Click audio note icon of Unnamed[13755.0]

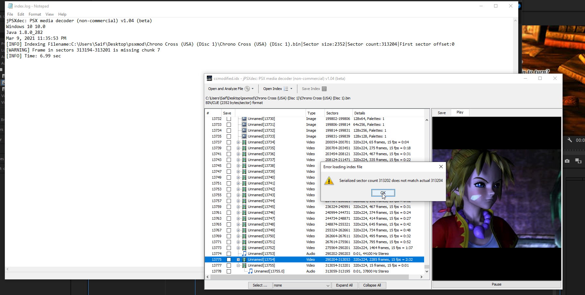pyautogui.click(x=250, y=271)
